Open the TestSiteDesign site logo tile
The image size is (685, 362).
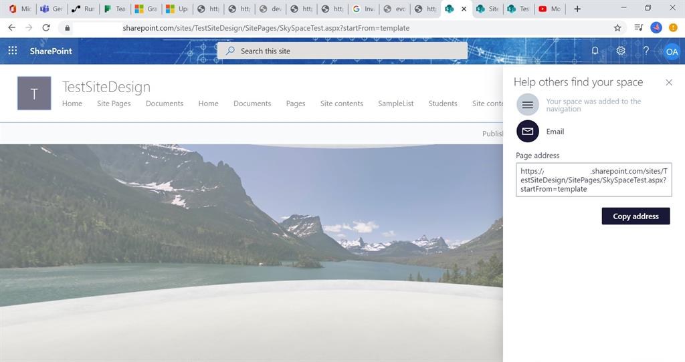tap(34, 94)
